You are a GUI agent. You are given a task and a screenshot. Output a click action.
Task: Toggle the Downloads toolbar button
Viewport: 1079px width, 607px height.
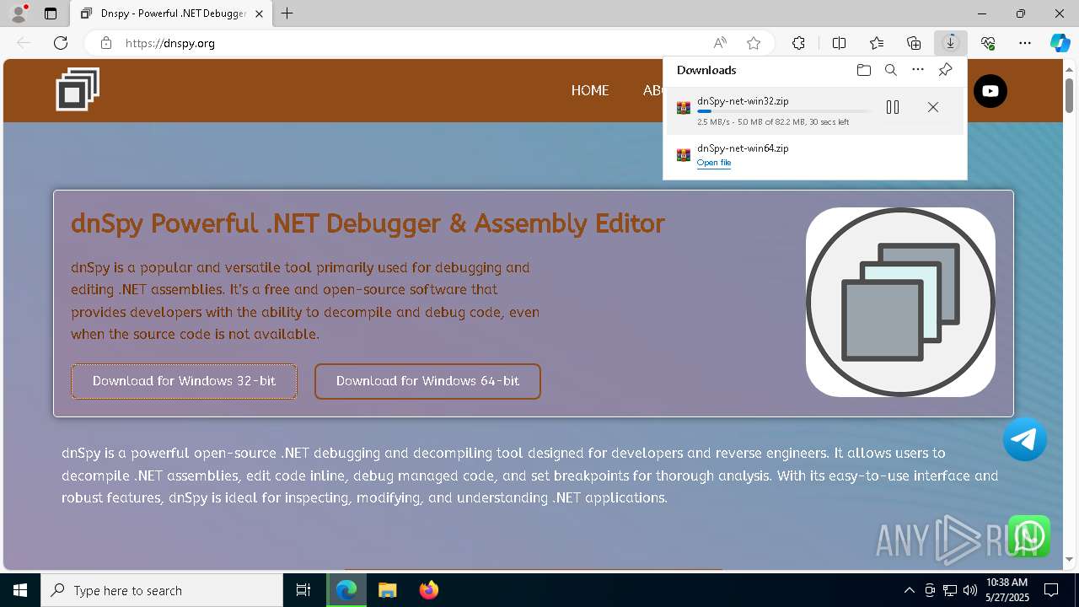coord(951,43)
